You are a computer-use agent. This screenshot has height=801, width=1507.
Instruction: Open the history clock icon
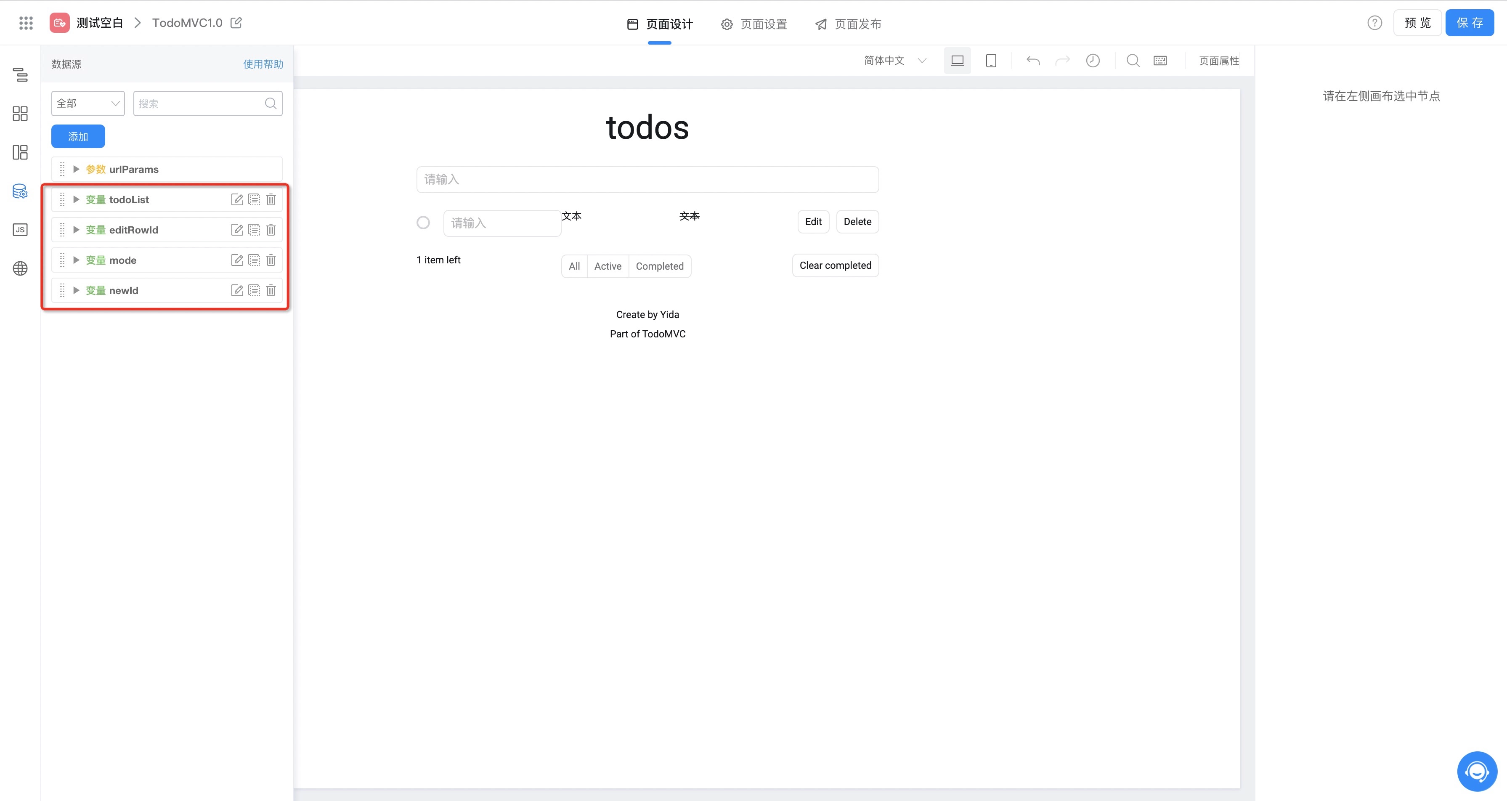pyautogui.click(x=1092, y=60)
